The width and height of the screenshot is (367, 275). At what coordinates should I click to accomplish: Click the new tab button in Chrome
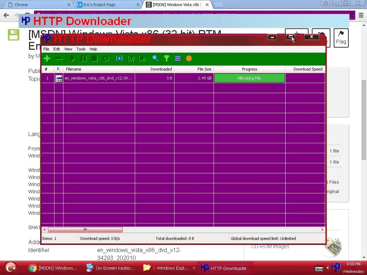219,5
